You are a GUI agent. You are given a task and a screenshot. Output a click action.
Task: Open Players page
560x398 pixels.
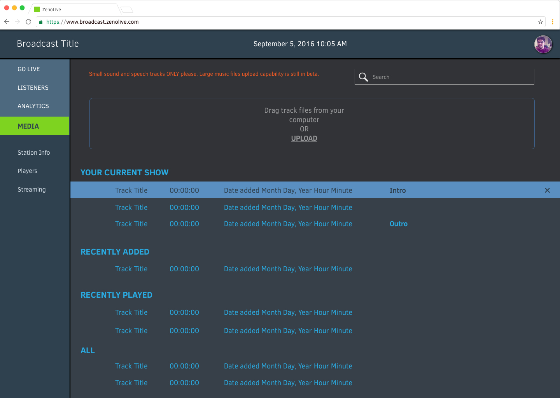coord(27,171)
